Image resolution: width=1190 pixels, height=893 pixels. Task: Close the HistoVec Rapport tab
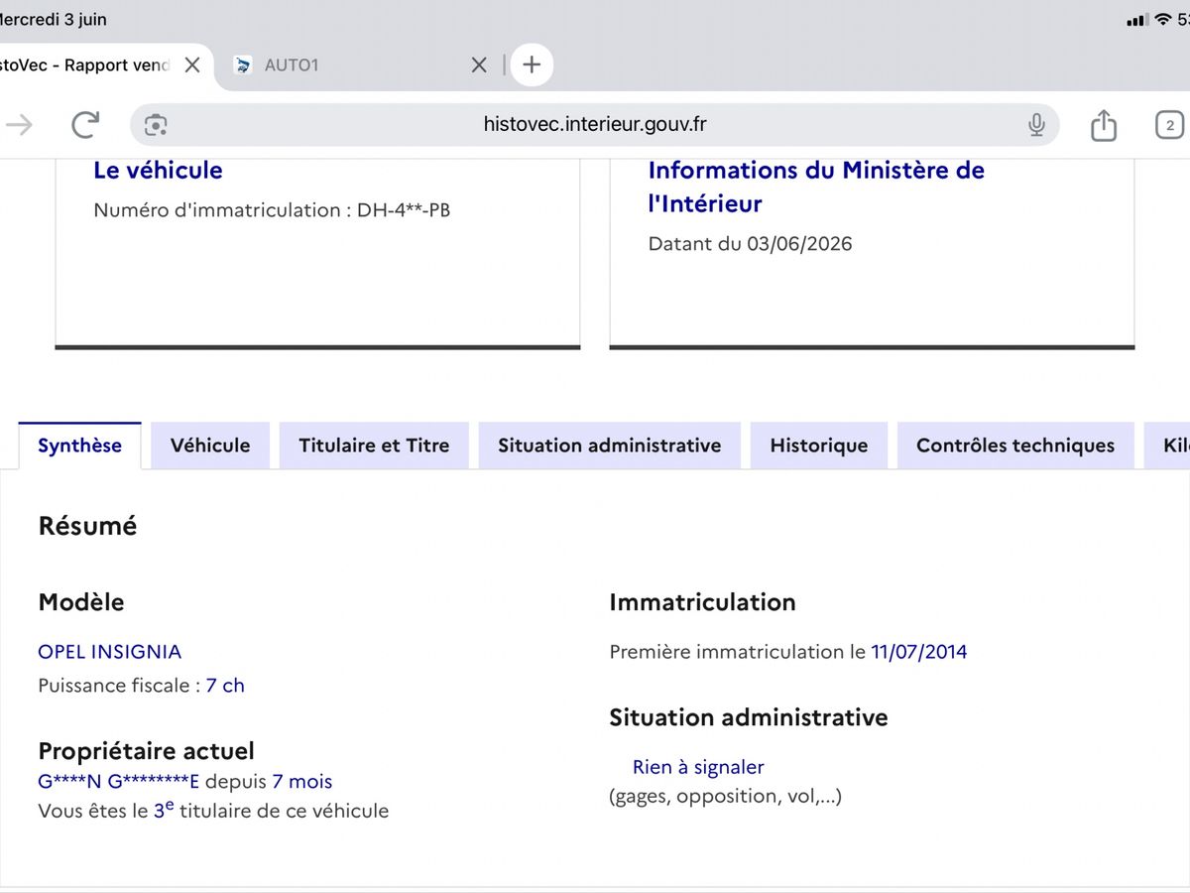192,64
